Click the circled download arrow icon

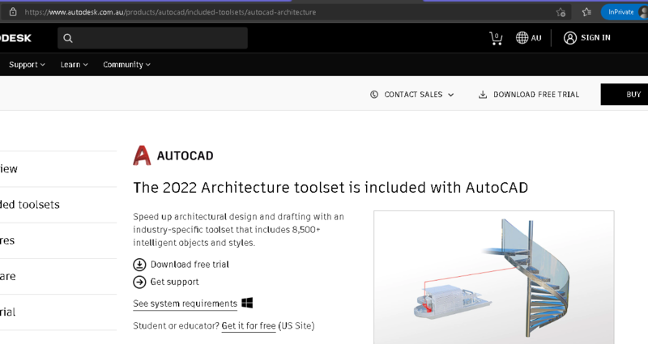point(139,265)
